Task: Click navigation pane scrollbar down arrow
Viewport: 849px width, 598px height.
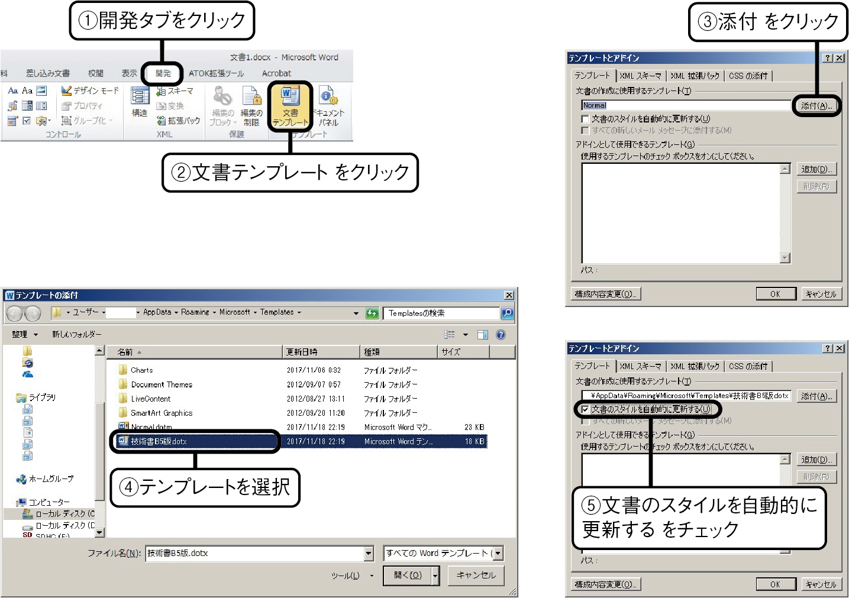Action: (x=99, y=532)
